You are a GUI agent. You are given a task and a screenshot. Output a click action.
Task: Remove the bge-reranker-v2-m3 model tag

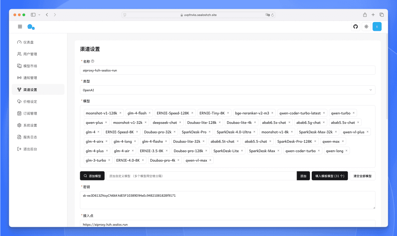[x=272, y=113]
